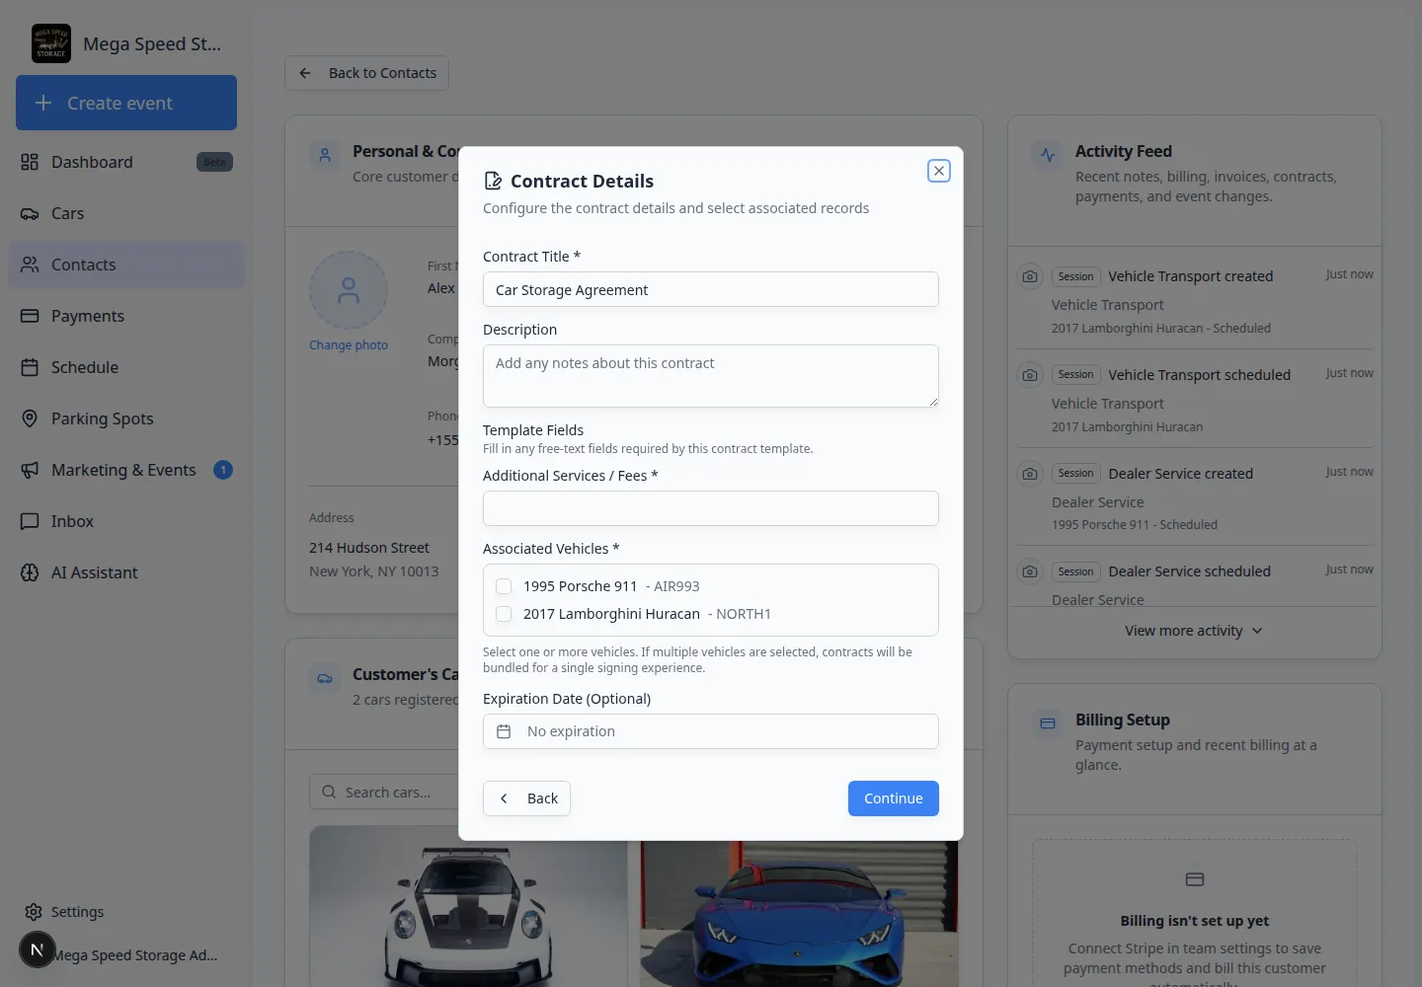Open Marketing & Events in the sidebar
1422x987 pixels.
click(126, 470)
